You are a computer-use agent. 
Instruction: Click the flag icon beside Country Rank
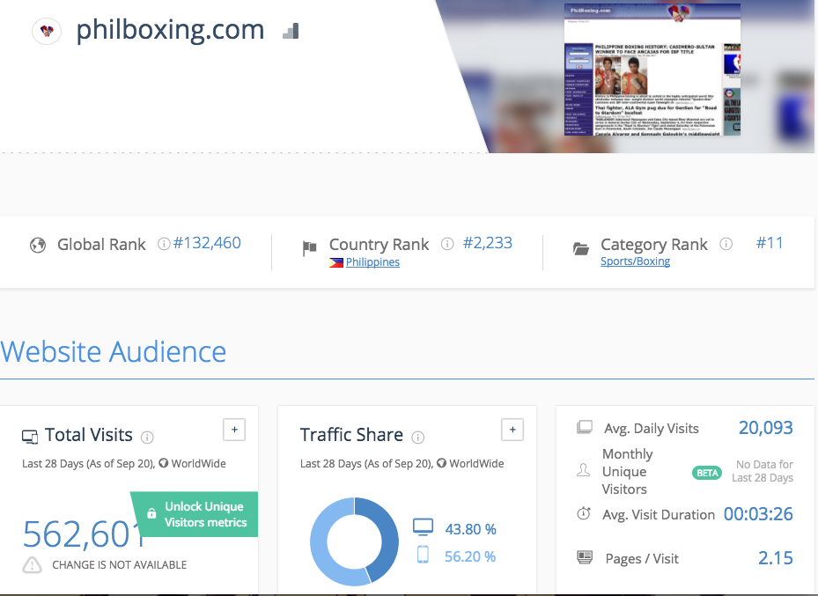point(309,247)
